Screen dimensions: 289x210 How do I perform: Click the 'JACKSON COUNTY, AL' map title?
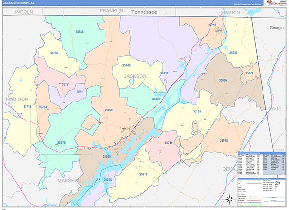click(18, 3)
